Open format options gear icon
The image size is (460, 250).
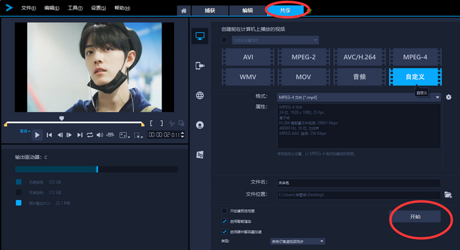click(449, 97)
